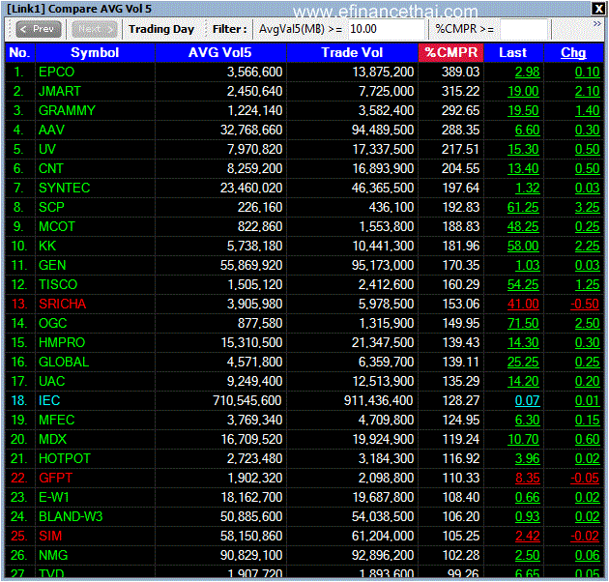Open SRICHA last price 41.00 link
This screenshot has width=609, height=582.
tap(523, 304)
